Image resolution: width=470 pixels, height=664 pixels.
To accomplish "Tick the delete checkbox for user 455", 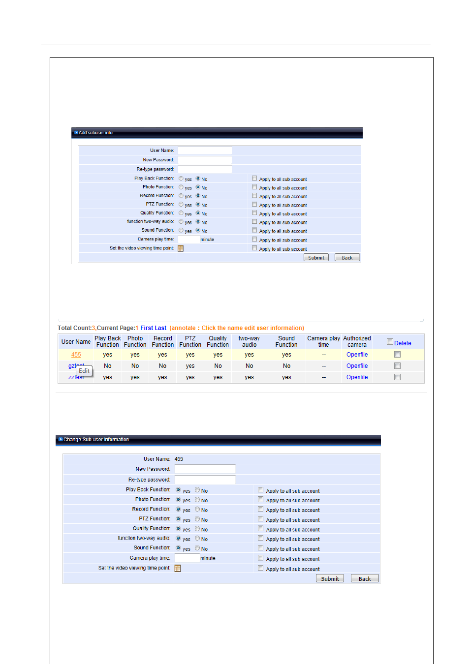I will 397,355.
